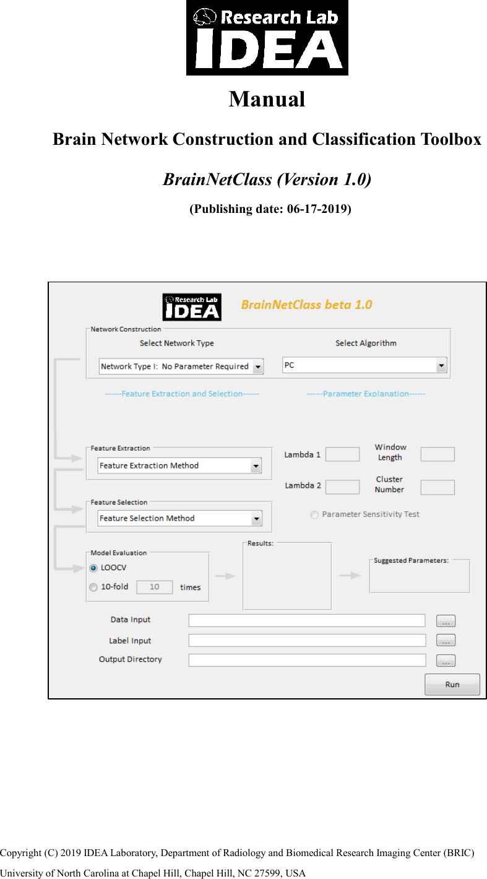This screenshot has height=879, width=487.
Task: Open the Select Algorithm PC dropdown
Action: 364,365
